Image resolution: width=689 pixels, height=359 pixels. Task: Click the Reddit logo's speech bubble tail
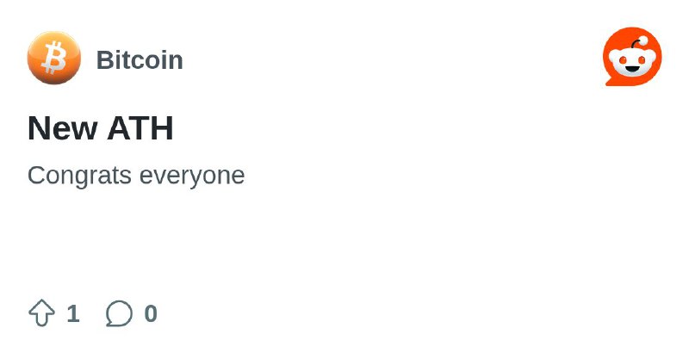[x=610, y=81]
